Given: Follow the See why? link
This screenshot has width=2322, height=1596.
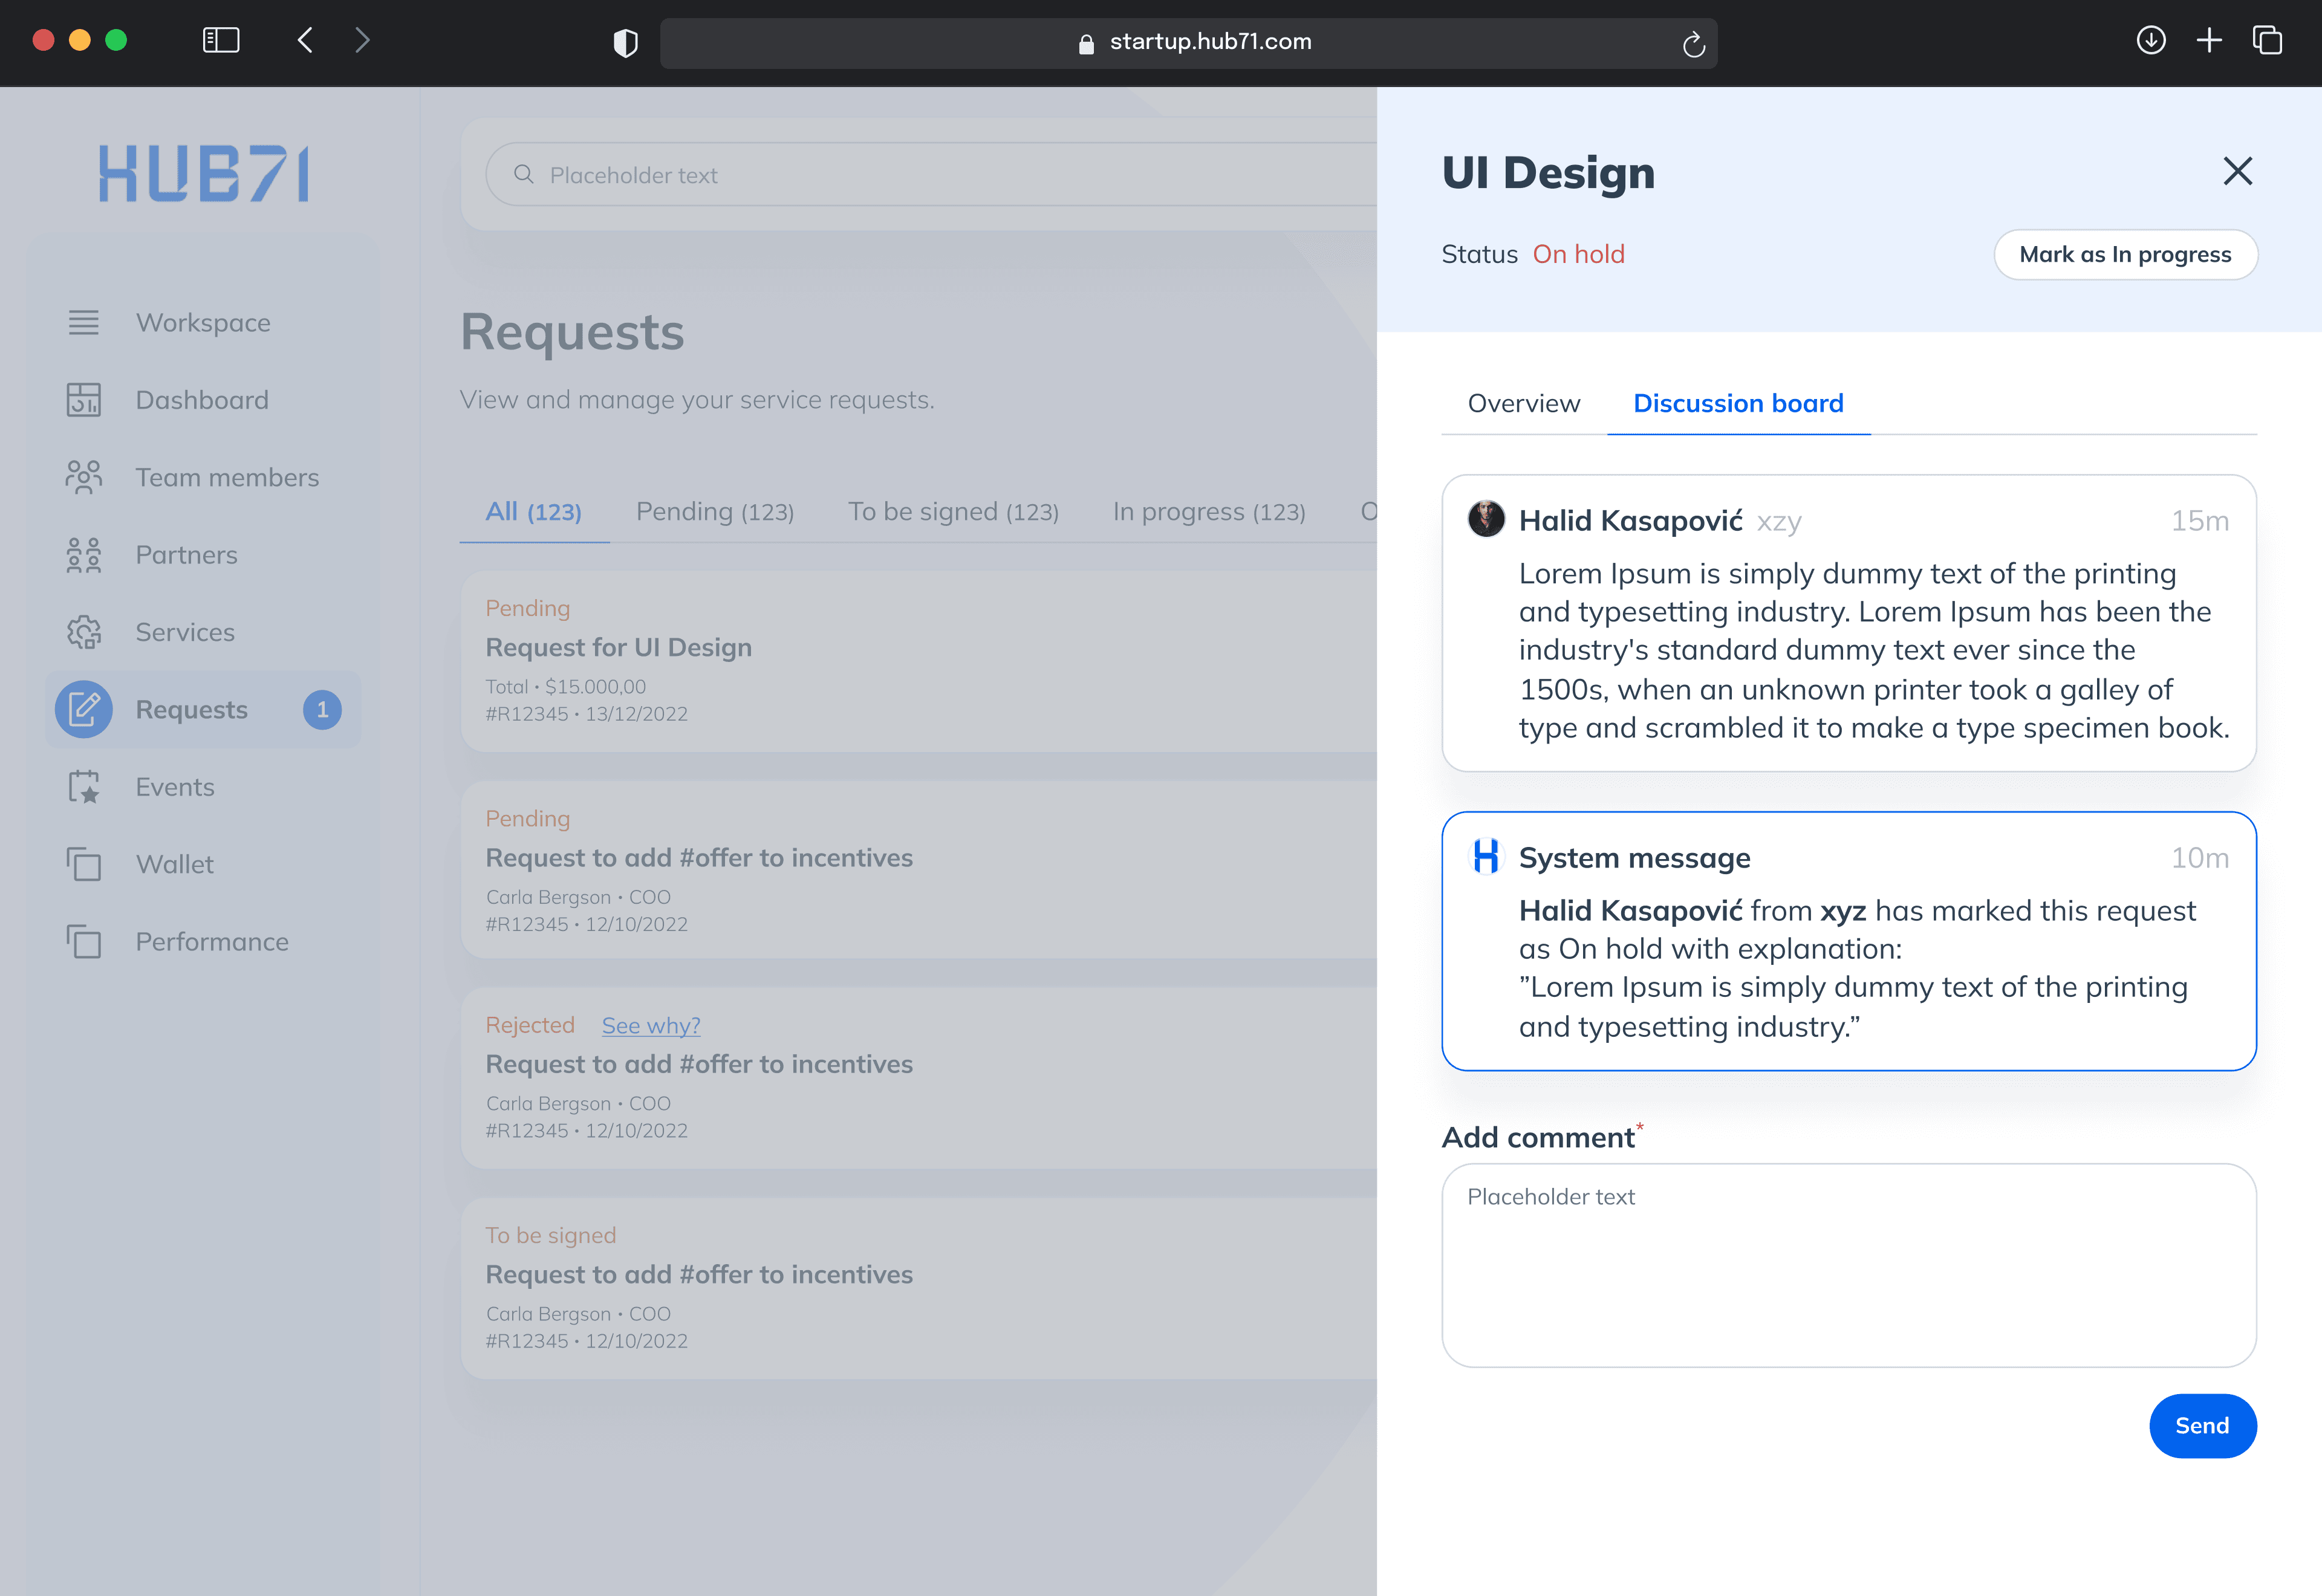Looking at the screenshot, I should [x=650, y=1025].
